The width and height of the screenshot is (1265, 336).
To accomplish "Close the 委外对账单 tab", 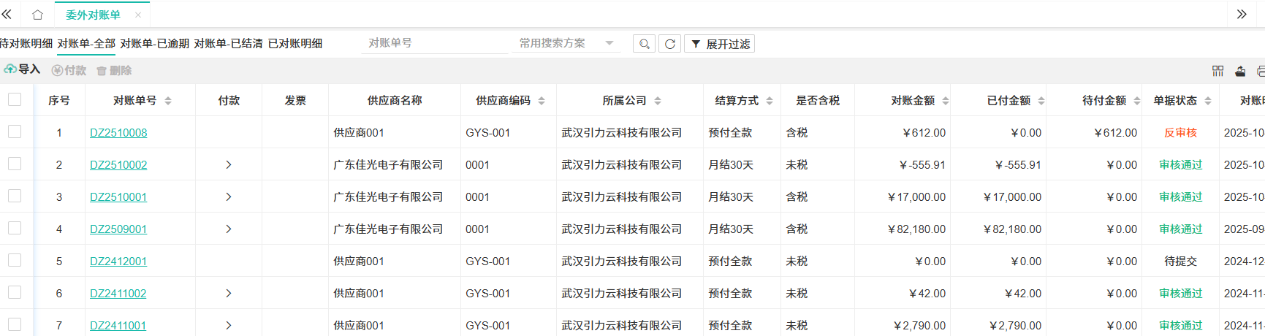I will click(138, 15).
